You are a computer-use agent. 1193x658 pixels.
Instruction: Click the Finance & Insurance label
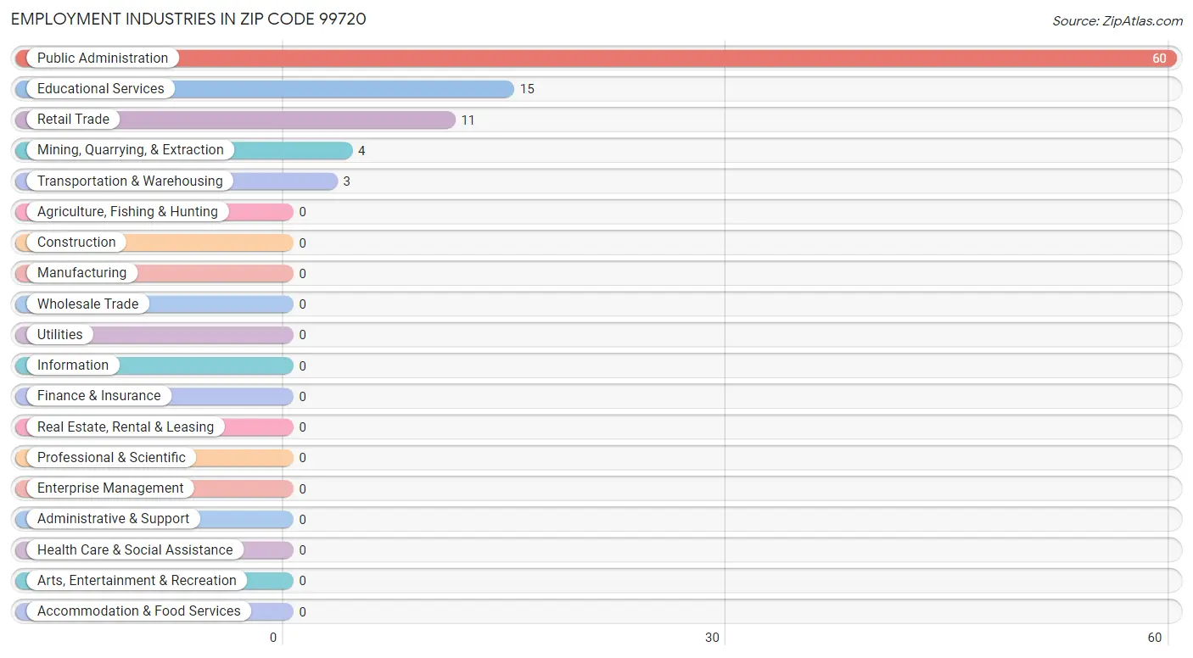tap(98, 395)
